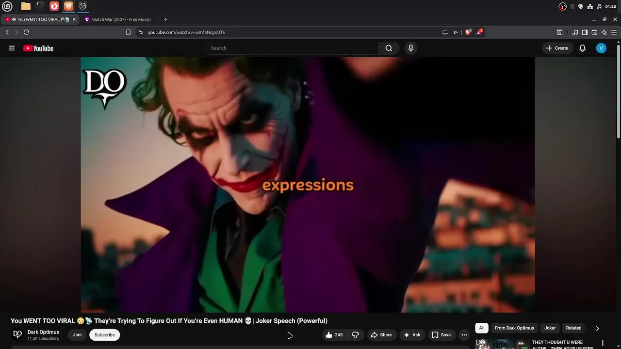Open YouTube notifications bell
This screenshot has height=349, width=621.
[583, 48]
